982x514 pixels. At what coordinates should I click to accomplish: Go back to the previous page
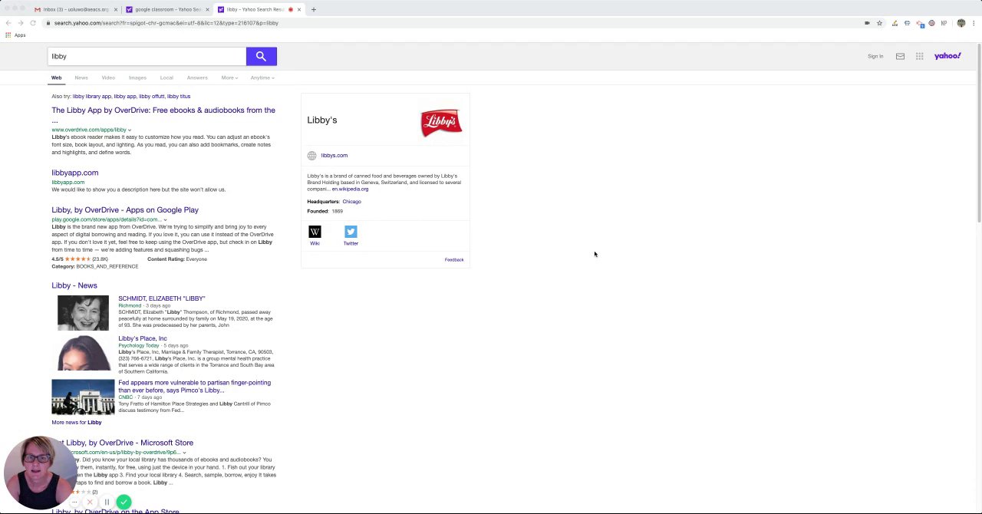[8, 23]
